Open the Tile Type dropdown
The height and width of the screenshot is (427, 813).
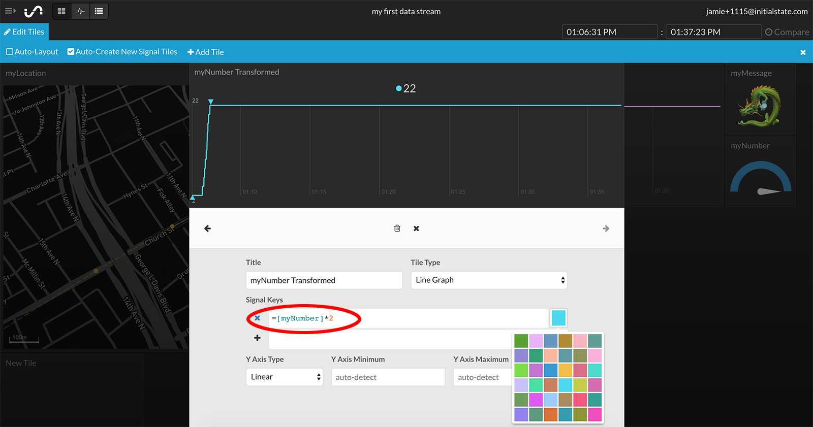(x=489, y=280)
